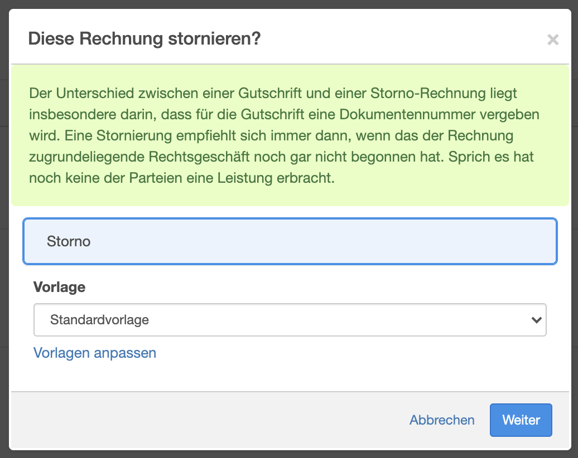Click the Vorlage field label

60,287
